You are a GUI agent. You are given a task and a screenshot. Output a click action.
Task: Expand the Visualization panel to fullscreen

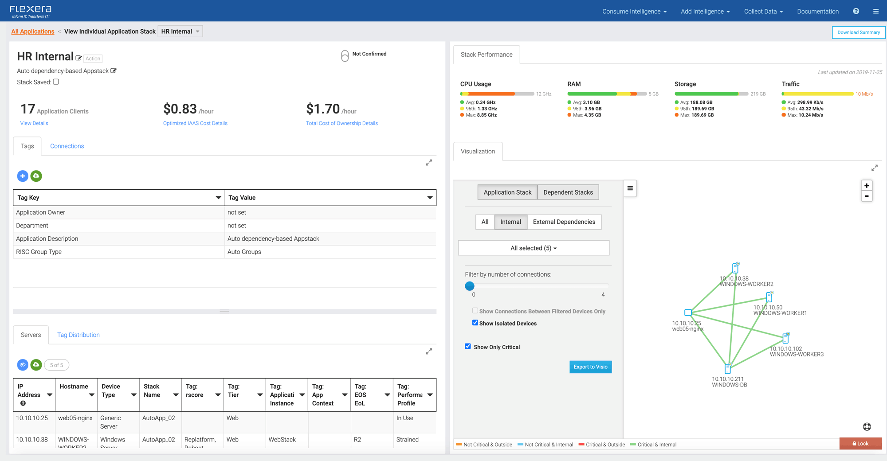[874, 168]
